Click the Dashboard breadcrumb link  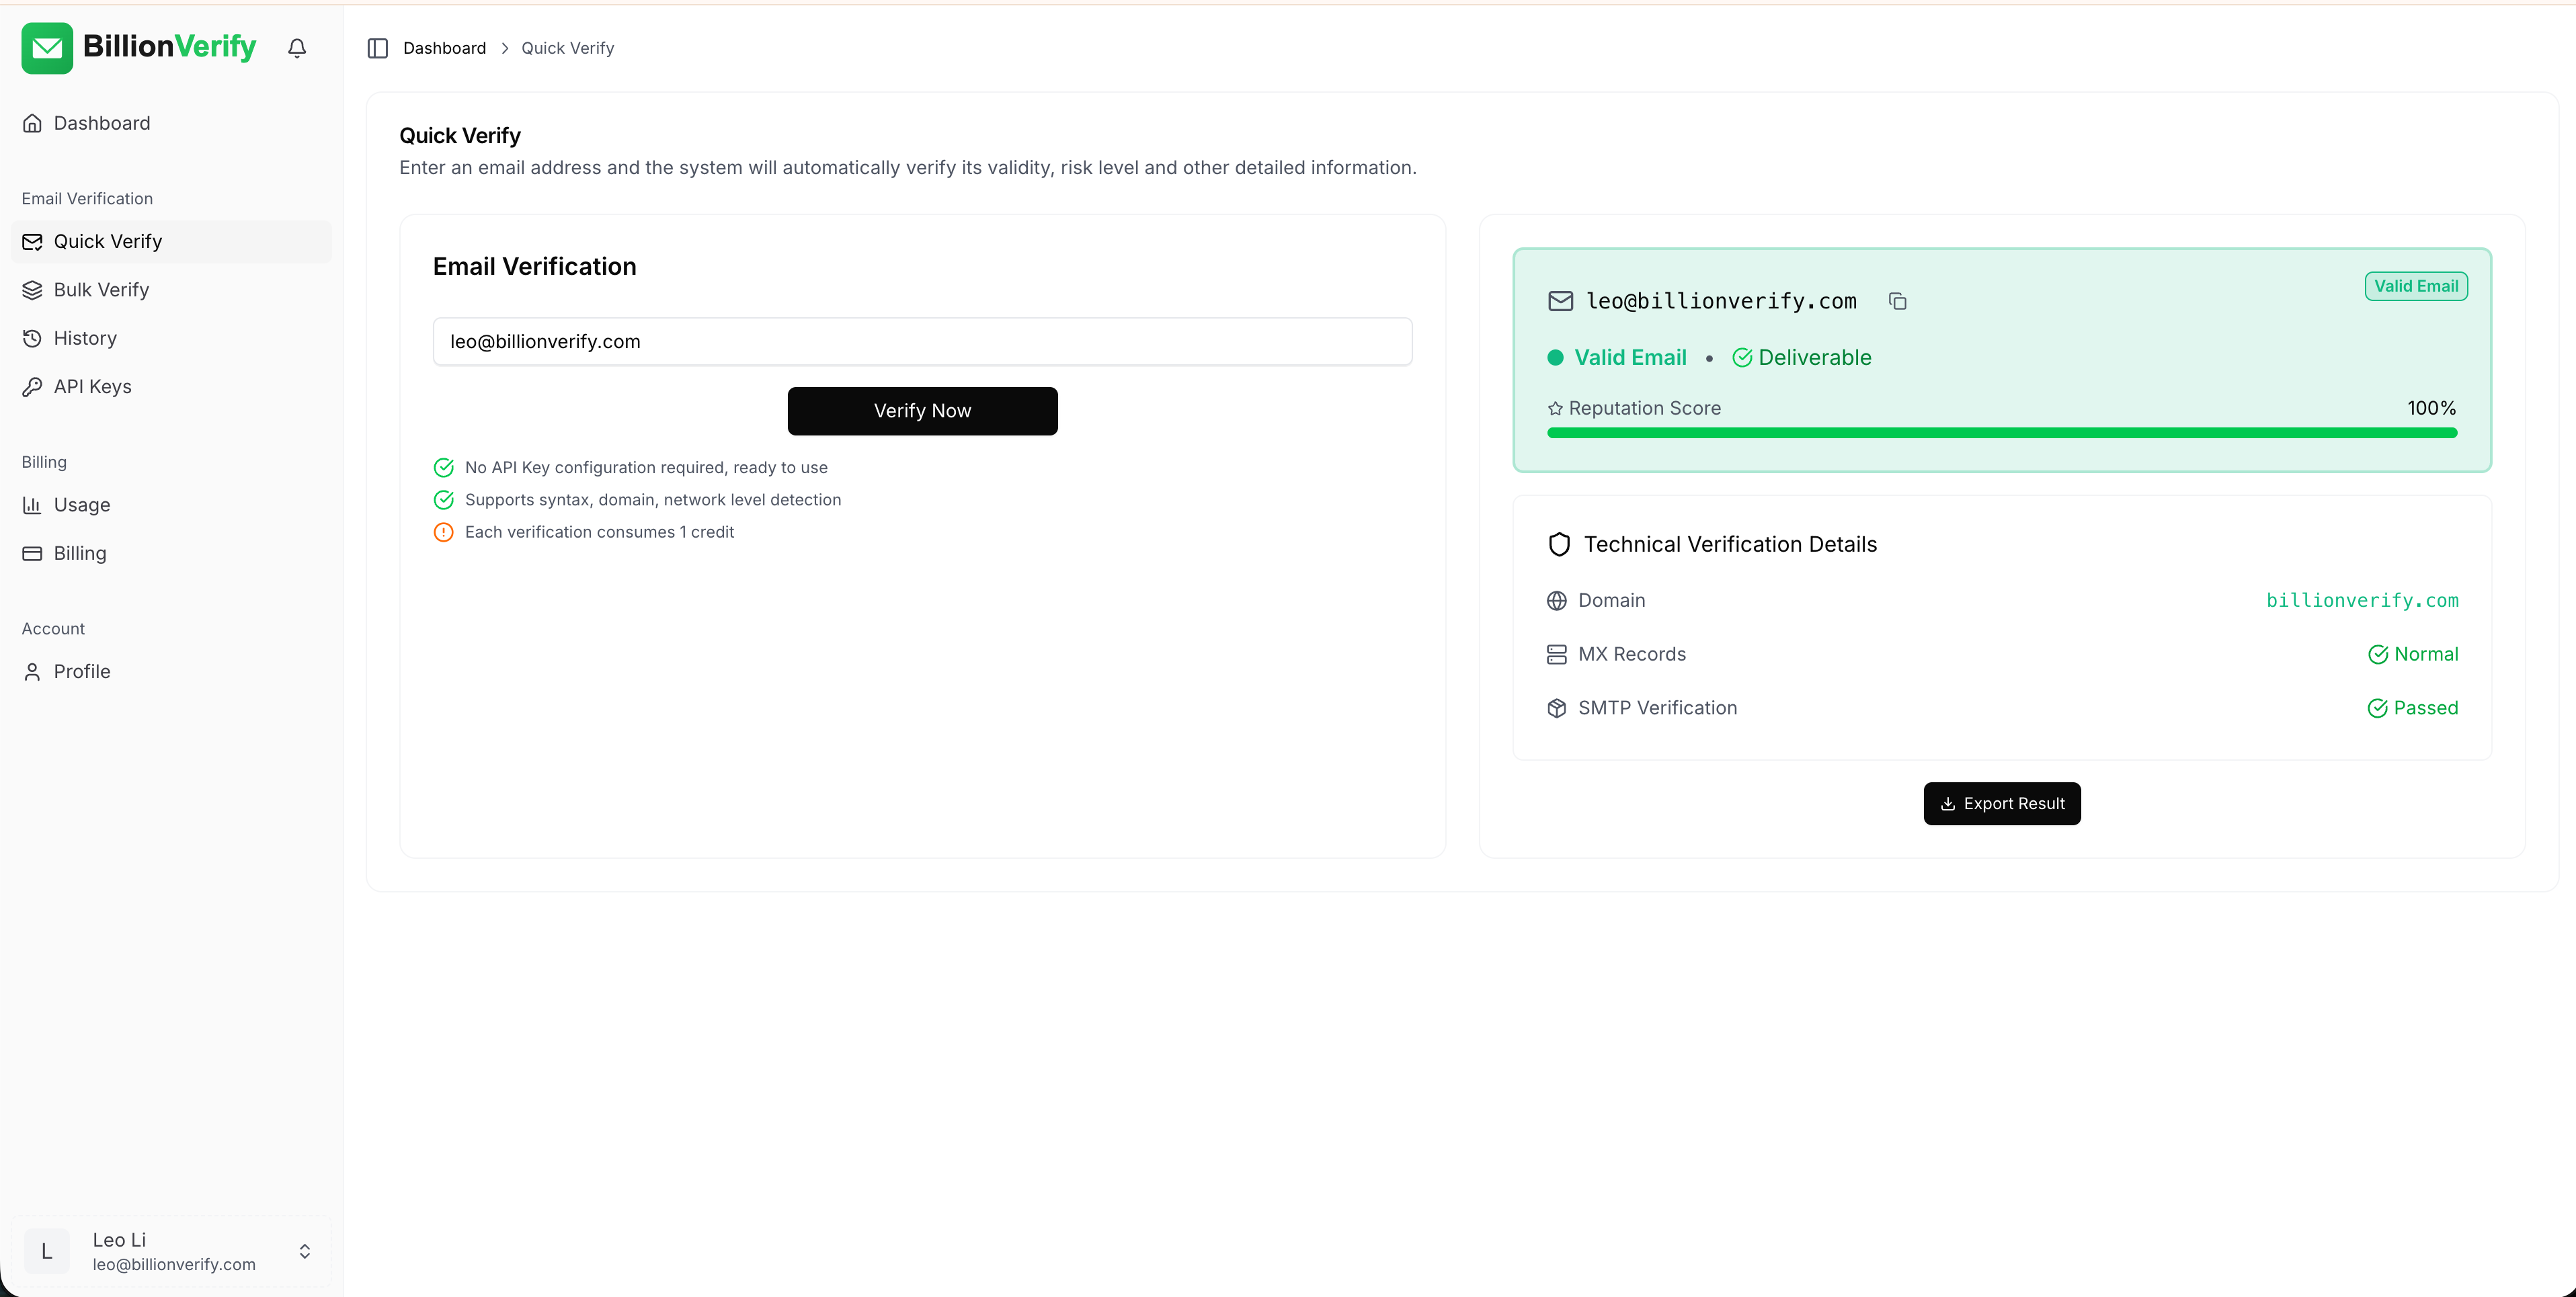[444, 48]
